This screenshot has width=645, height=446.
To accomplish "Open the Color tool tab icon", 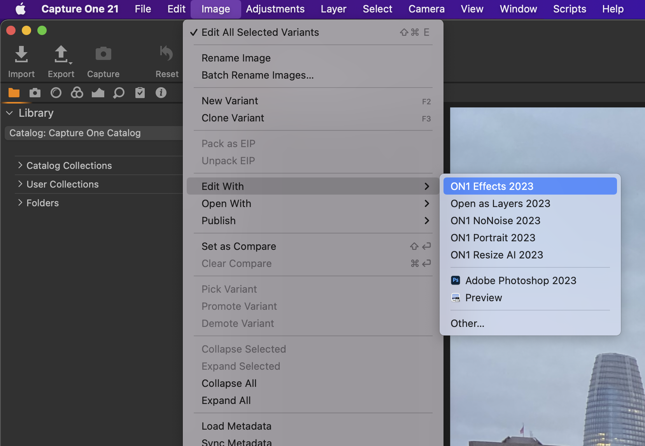I will [x=77, y=93].
